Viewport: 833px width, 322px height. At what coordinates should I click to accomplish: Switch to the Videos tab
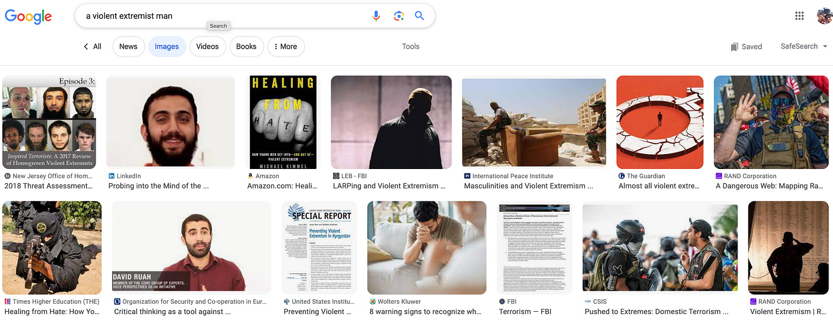(x=208, y=46)
